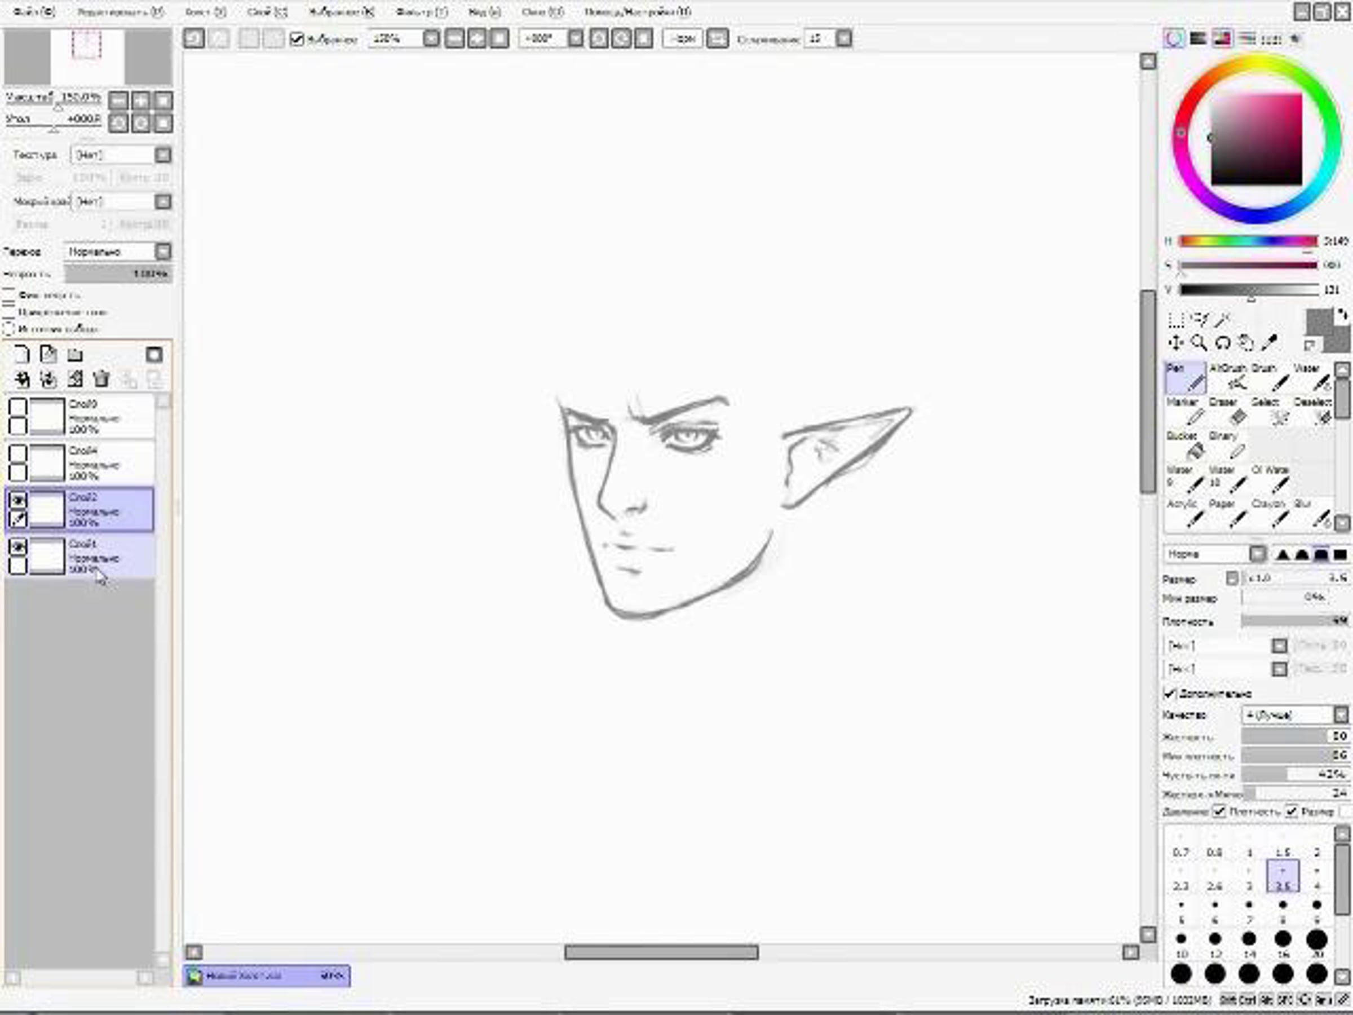Open the canvas zoom percentage dropdown
This screenshot has width=1353, height=1015.
[x=431, y=38]
